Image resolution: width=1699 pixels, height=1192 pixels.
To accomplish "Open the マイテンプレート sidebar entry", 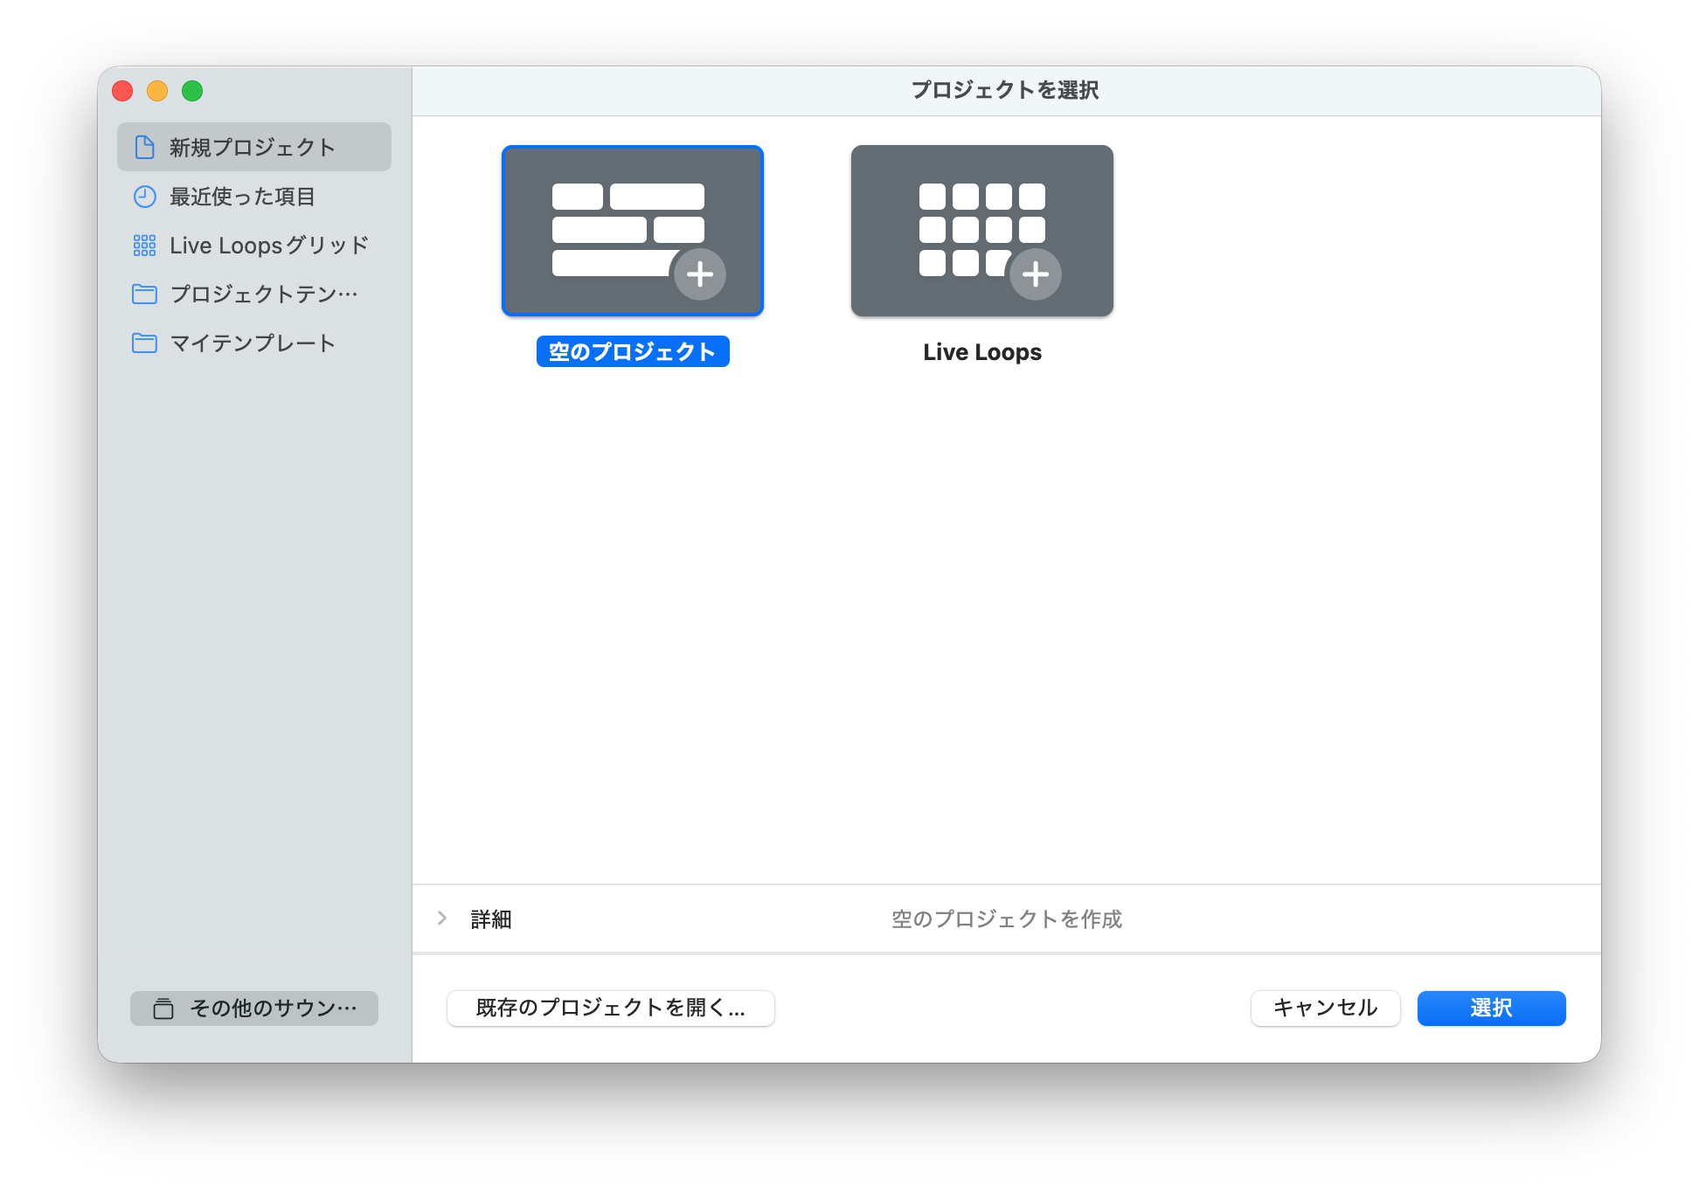I will pyautogui.click(x=252, y=343).
